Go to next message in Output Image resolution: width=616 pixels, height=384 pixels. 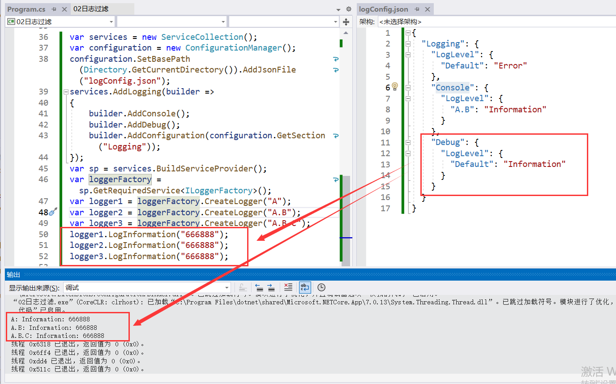[271, 287]
